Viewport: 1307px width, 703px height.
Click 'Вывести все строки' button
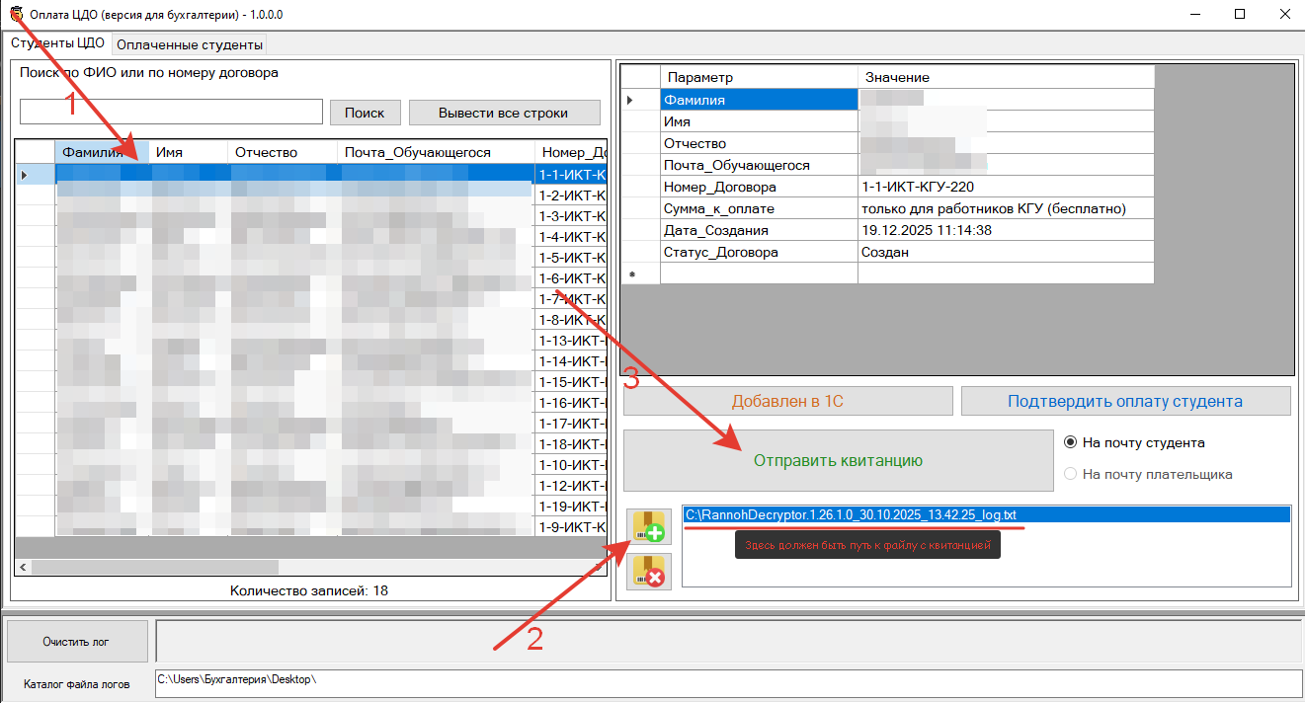tap(504, 113)
